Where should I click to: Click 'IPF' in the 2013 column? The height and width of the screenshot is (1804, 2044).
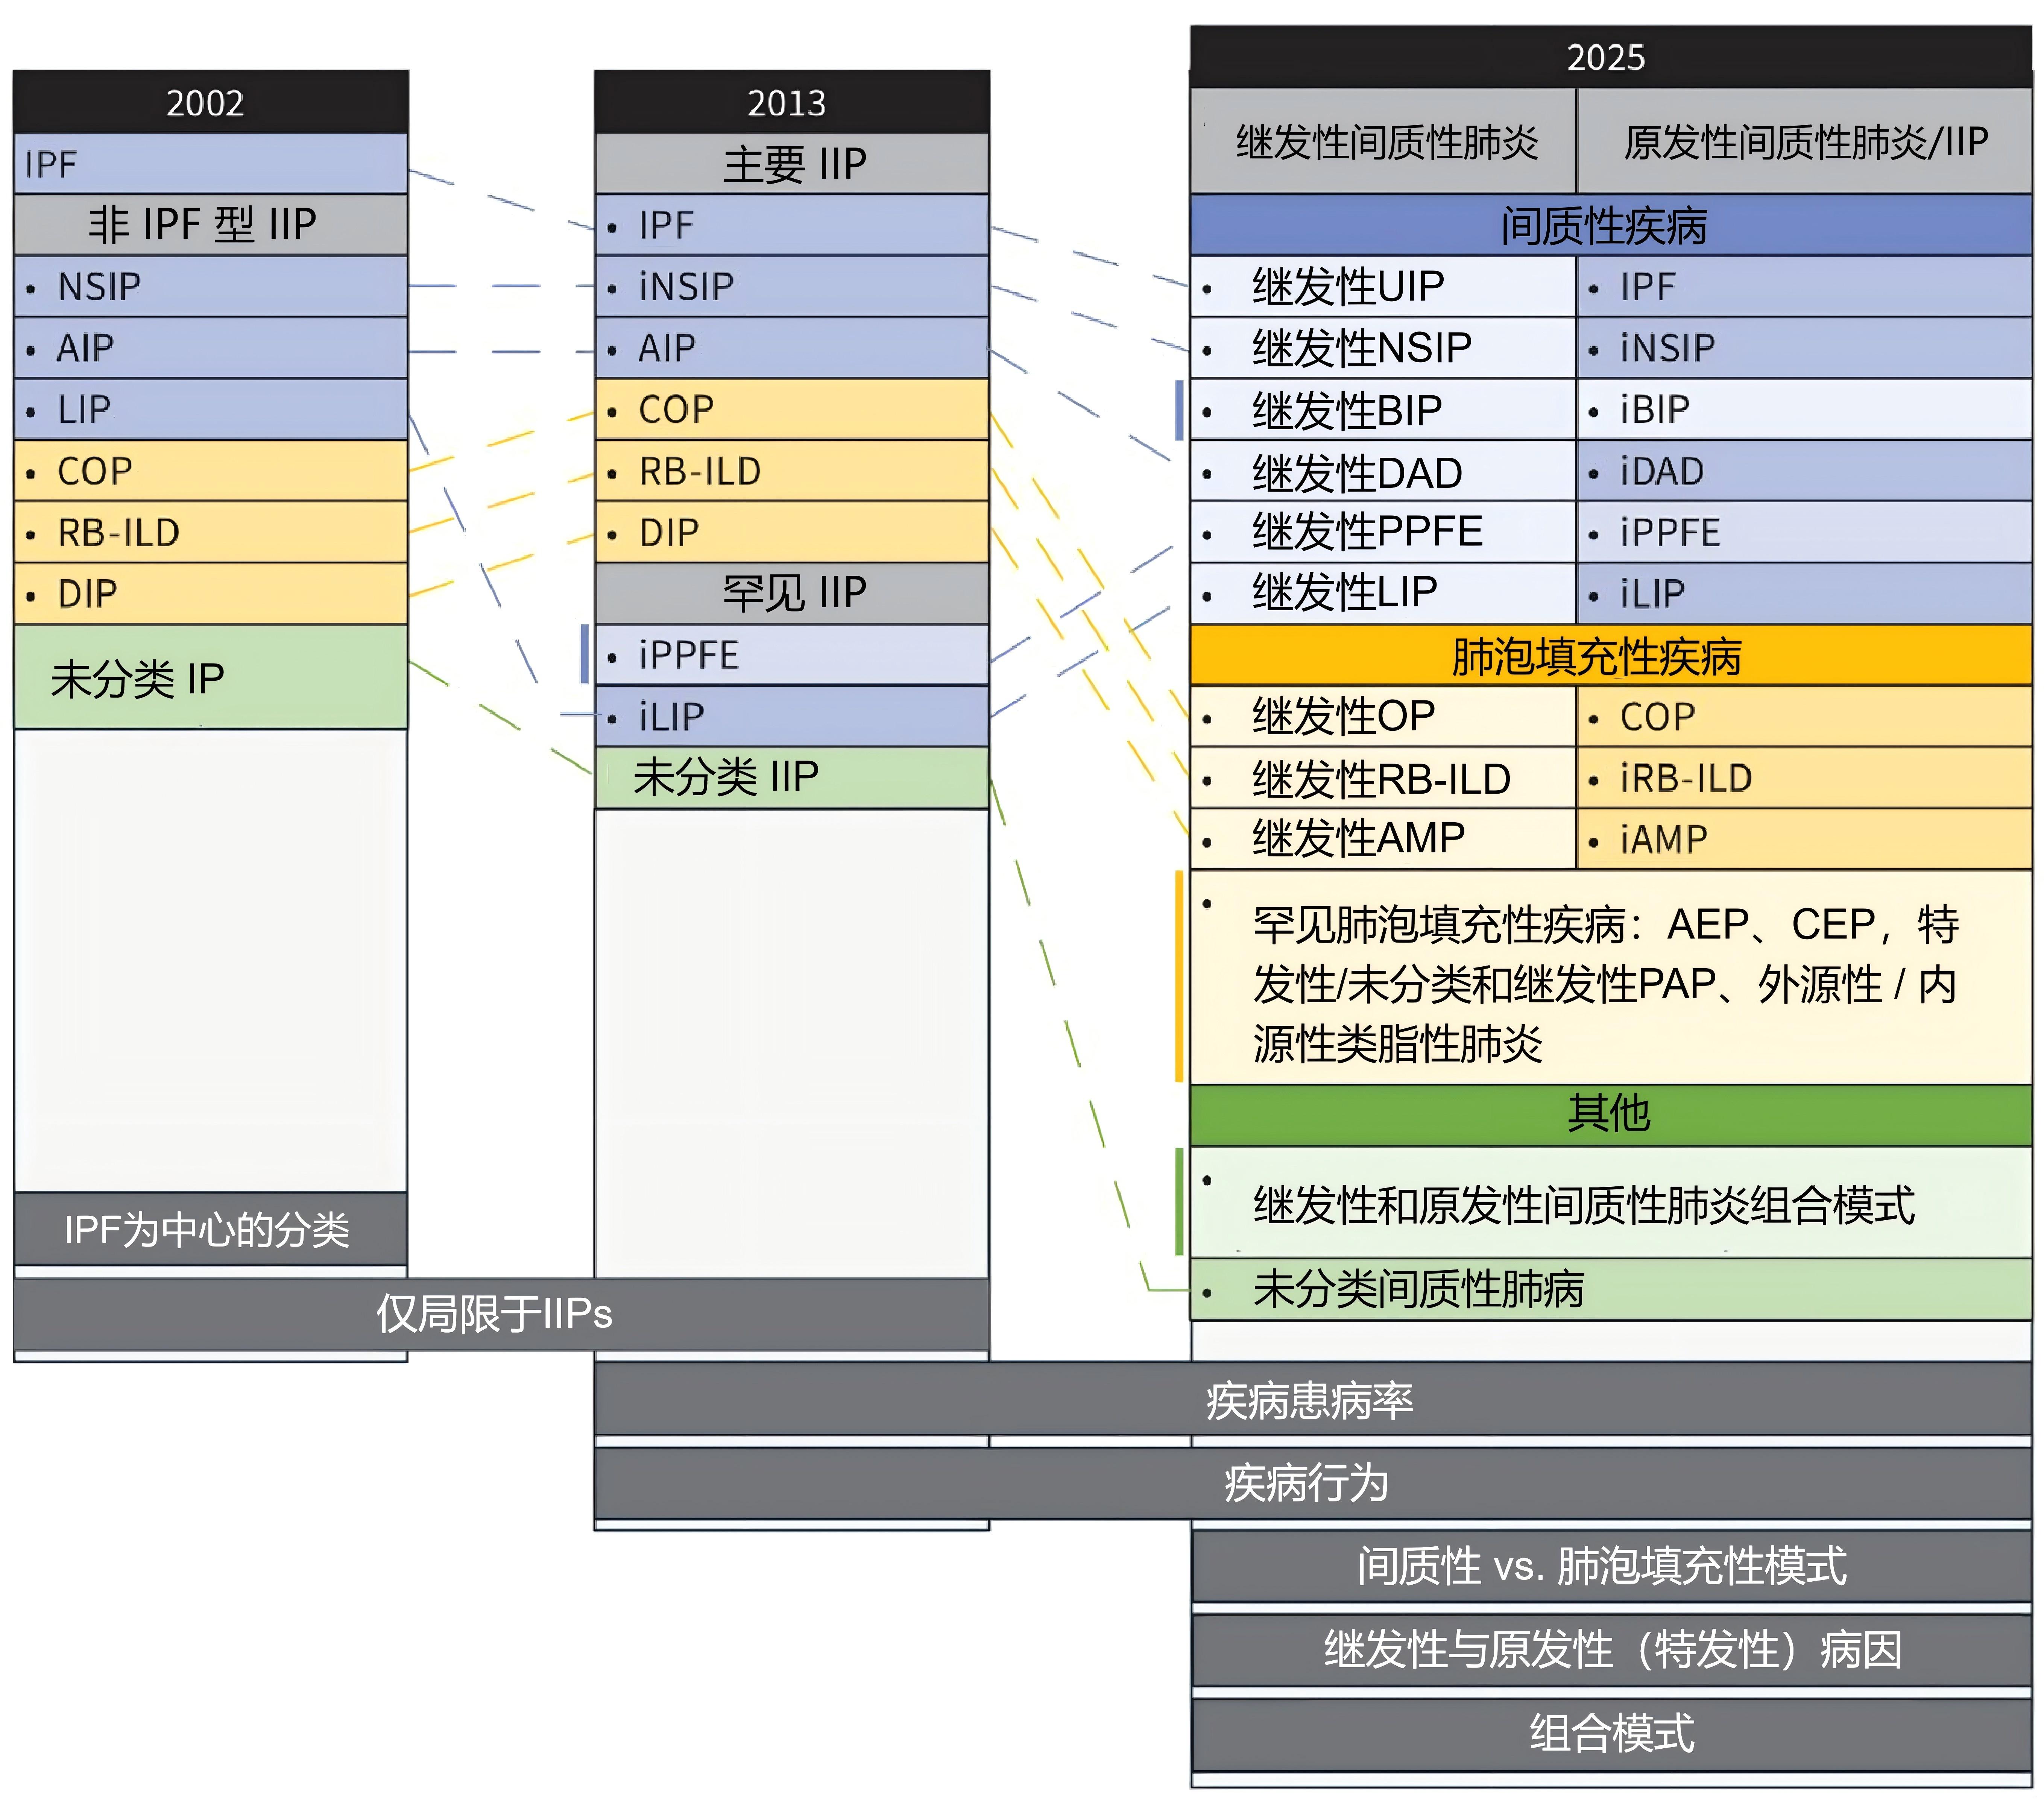tap(792, 225)
